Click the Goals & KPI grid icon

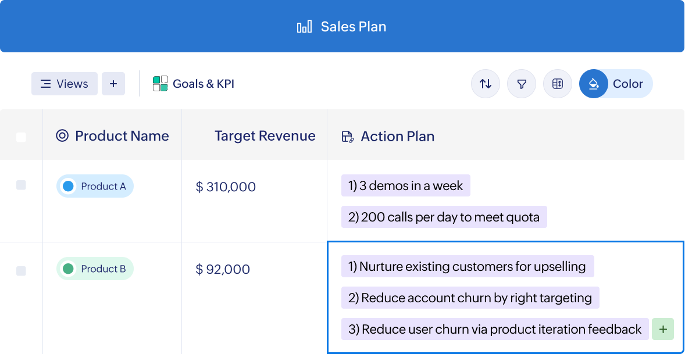pos(160,84)
